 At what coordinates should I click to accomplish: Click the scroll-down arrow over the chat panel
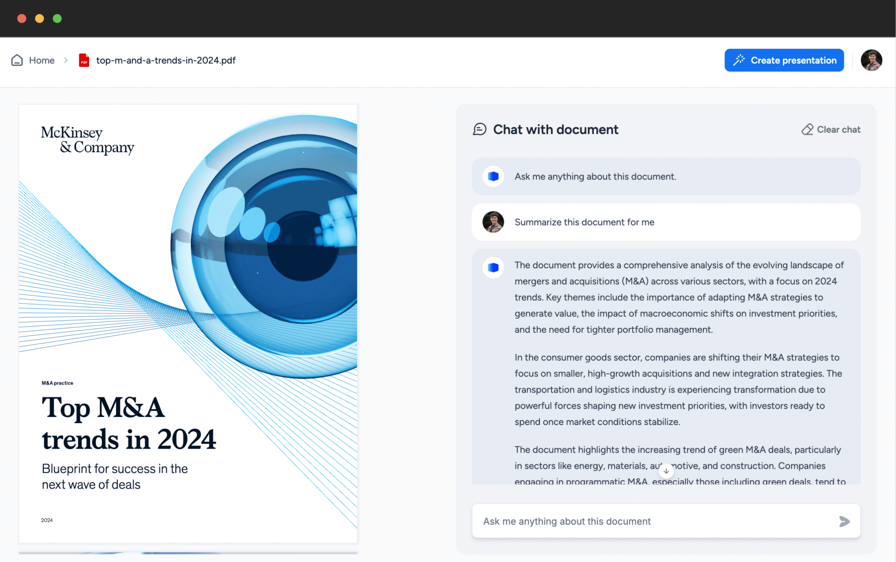click(666, 471)
